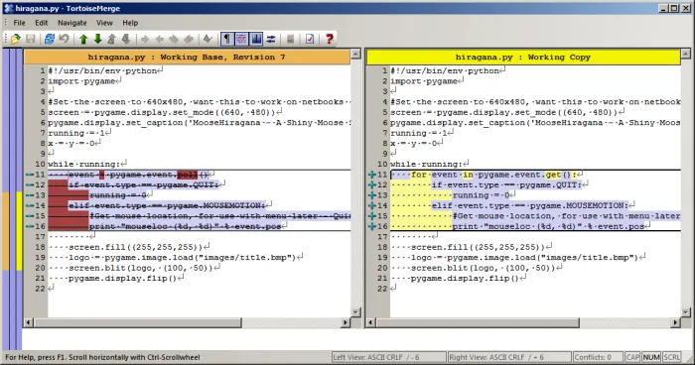Click left pane vertical scrollbar down arrow
The height and width of the screenshot is (365, 695).
pos(355,311)
